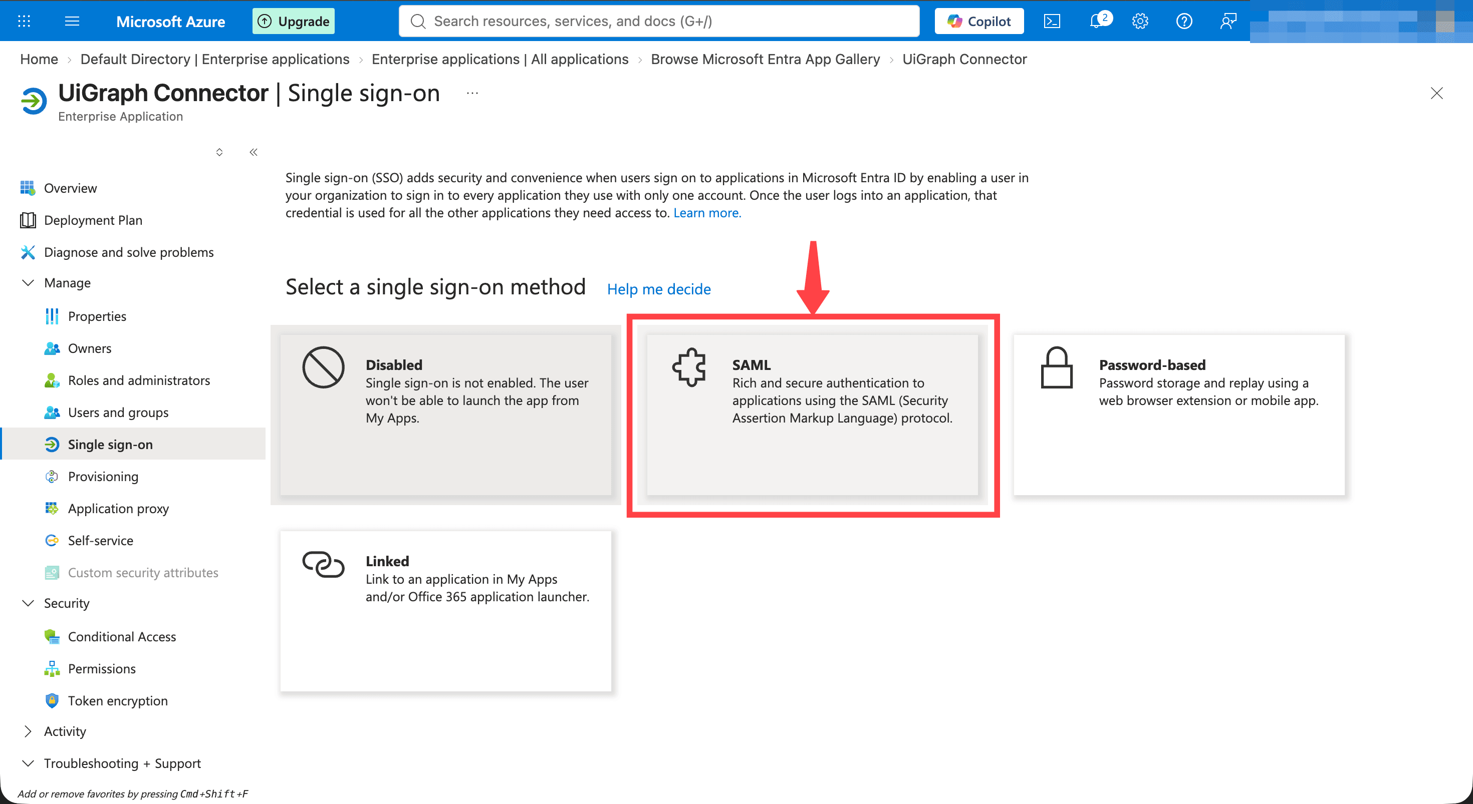1473x804 pixels.
Task: Select the SAML sign-on method card
Action: pyautogui.click(x=813, y=415)
